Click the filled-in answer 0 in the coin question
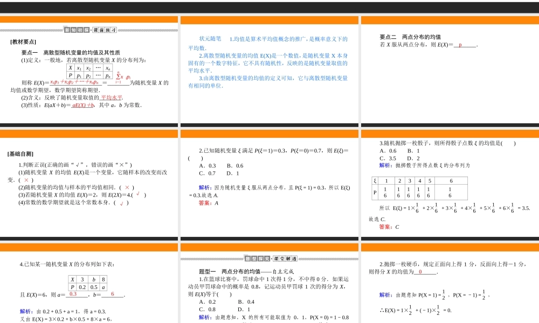539x323 pixels. coord(420,271)
